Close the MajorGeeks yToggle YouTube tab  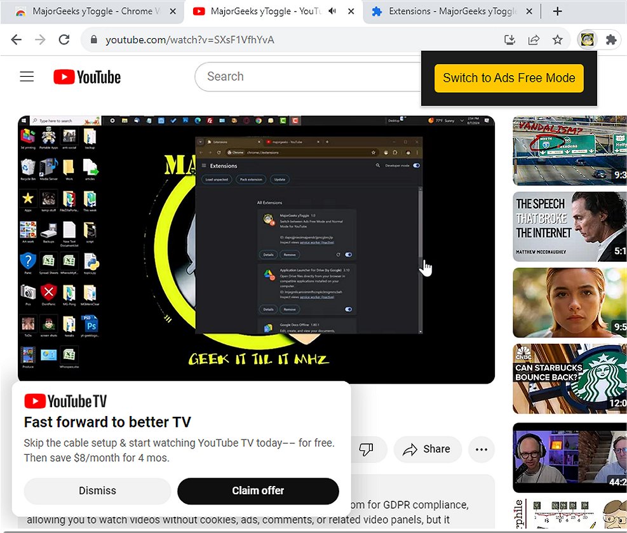[x=351, y=11]
